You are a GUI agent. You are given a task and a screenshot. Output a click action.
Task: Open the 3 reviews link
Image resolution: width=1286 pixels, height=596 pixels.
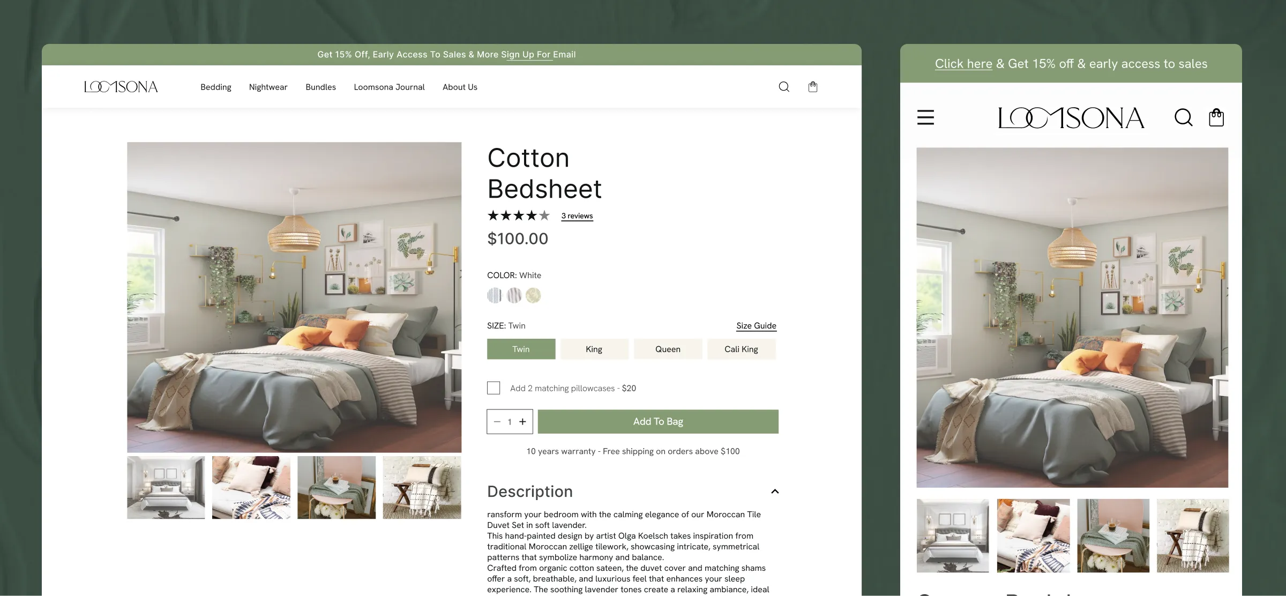click(577, 216)
